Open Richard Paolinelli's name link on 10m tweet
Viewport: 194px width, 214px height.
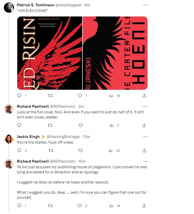(x=33, y=161)
